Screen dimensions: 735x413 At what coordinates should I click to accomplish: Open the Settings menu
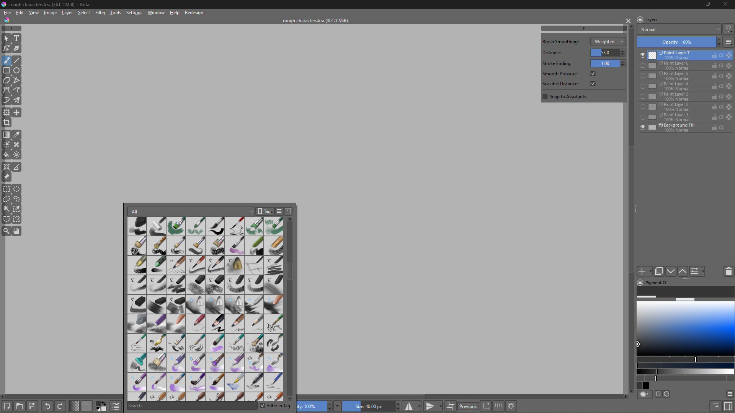click(x=134, y=13)
